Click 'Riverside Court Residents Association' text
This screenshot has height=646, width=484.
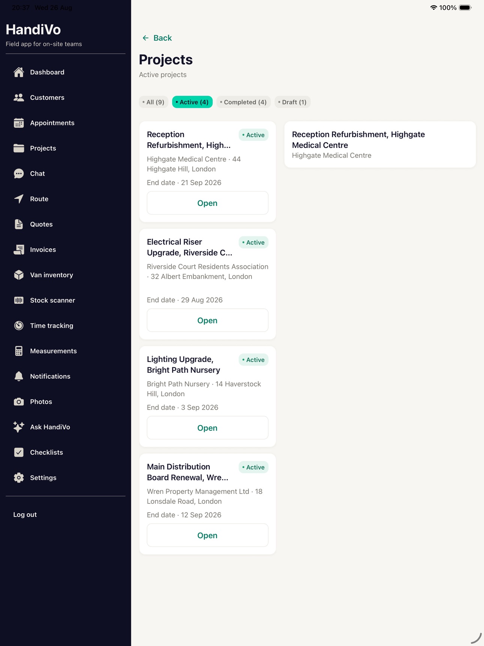coord(207,267)
